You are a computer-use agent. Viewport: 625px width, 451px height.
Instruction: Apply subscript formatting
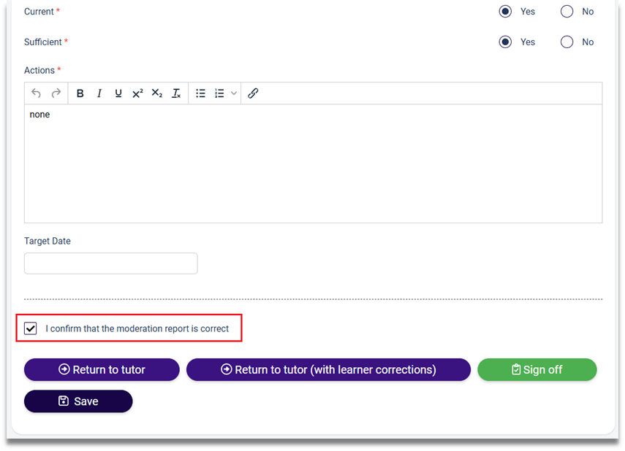157,93
